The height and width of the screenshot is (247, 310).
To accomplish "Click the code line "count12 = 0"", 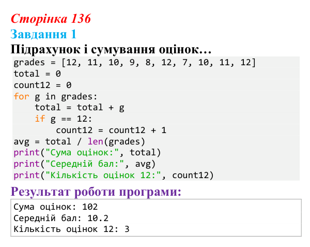I will pos(42,85).
